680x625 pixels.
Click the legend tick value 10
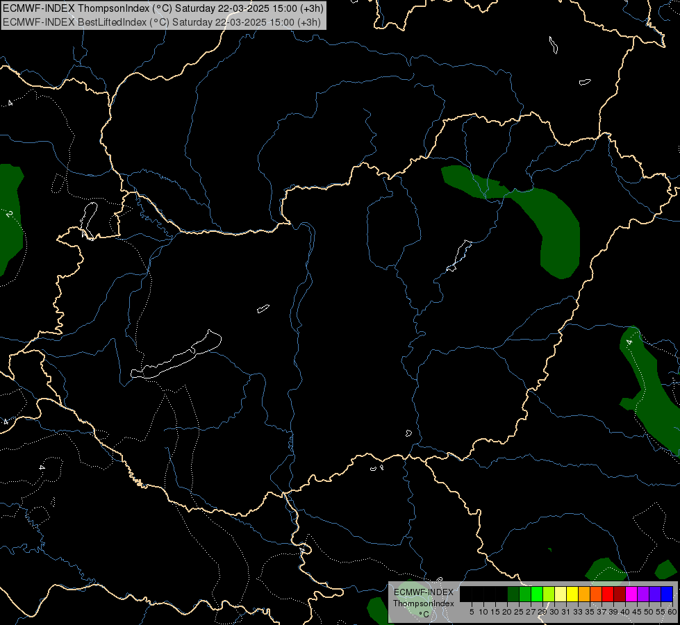(483, 612)
